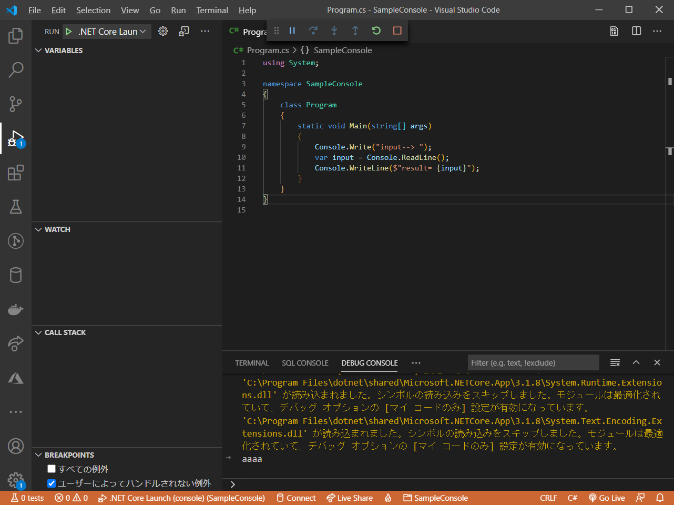Viewport: 674px width, 505px height.
Task: Uncheck 'ユーザーによってハンドルされない例外' checkbox
Action: click(52, 483)
